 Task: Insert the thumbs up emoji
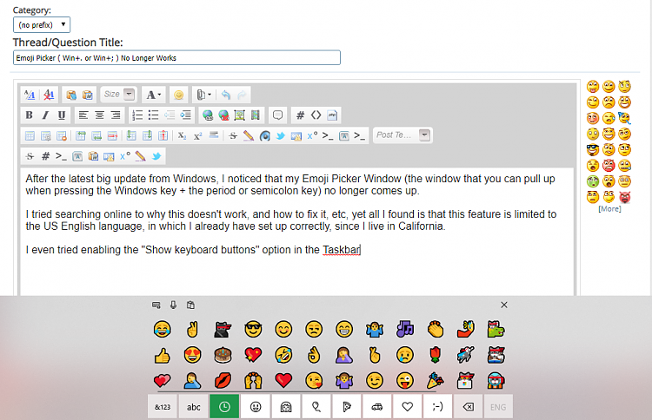(163, 355)
